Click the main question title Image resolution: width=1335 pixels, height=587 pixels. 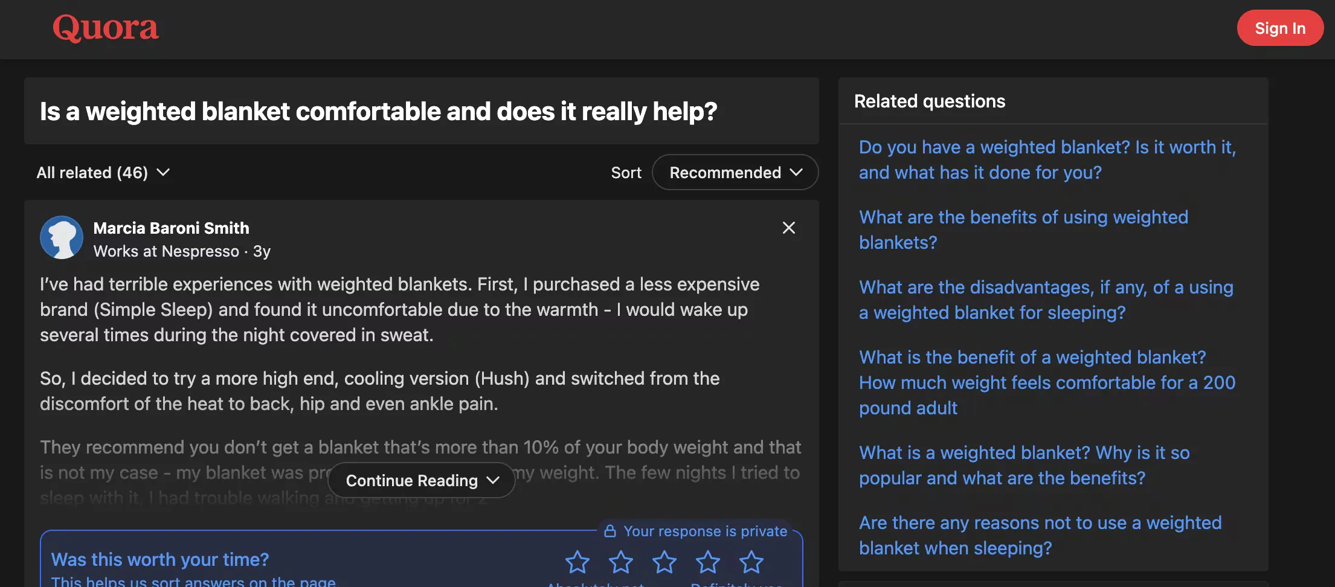378,112
